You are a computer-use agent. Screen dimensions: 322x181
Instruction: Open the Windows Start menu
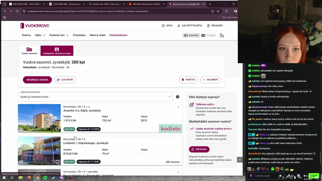pyautogui.click(x=4, y=178)
